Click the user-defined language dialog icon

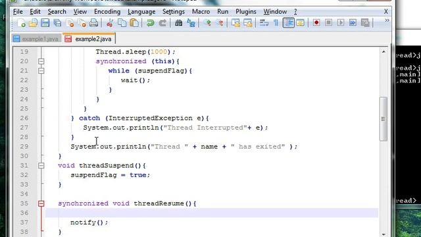pyautogui.click(x=300, y=23)
